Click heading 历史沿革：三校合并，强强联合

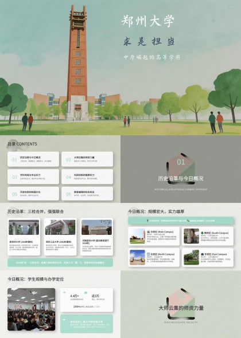[x=36, y=211]
